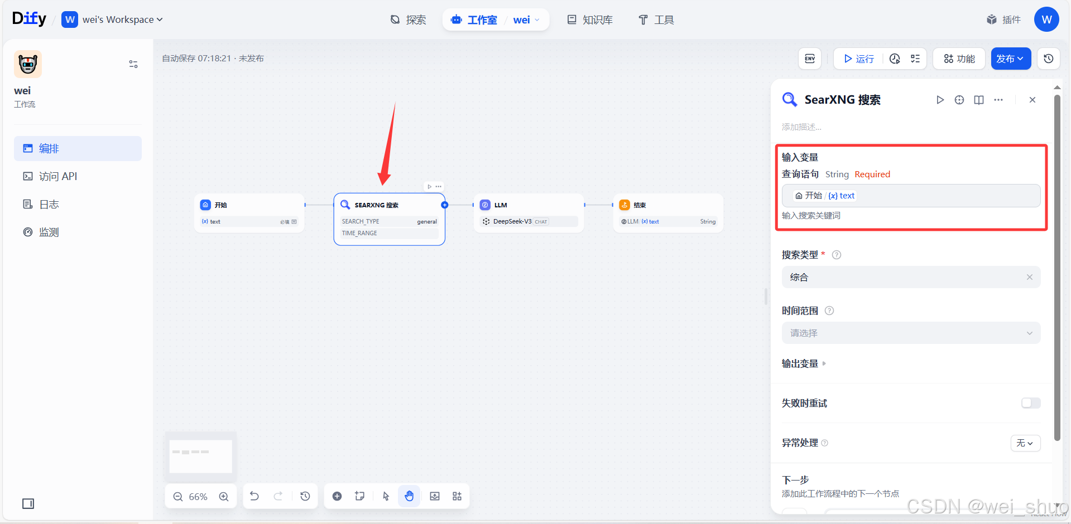Open version history icon top right
The width and height of the screenshot is (1071, 524).
pos(1049,59)
